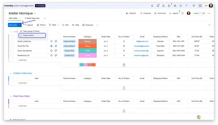Open the Automate center
Screen dimensions: 218x125
[160, 13]
